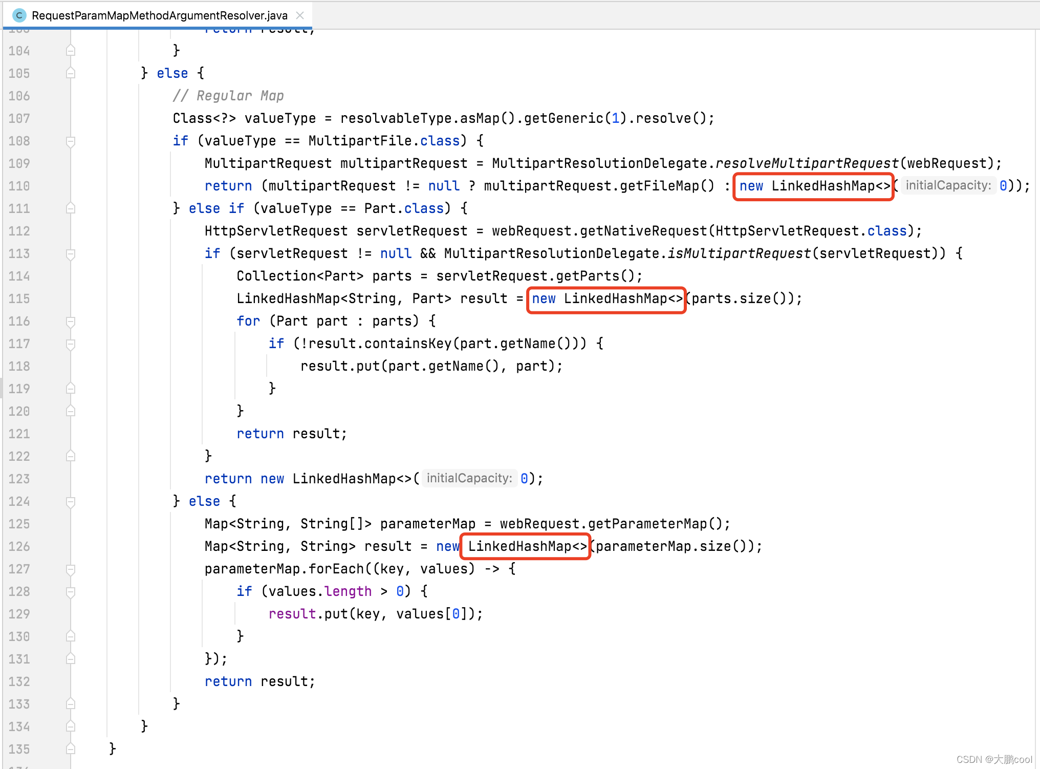Toggle the fold end marker at line 119
Image resolution: width=1040 pixels, height=769 pixels.
(x=71, y=389)
